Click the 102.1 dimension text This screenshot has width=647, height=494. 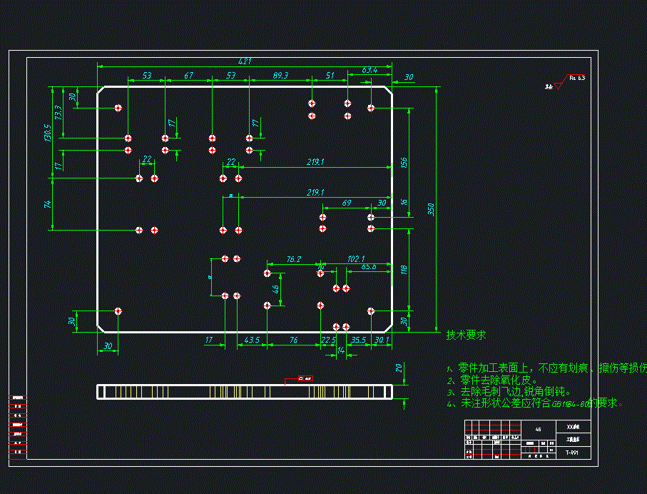(x=356, y=258)
